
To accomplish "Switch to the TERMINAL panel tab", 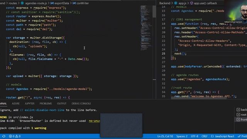I will coord(3,103).
